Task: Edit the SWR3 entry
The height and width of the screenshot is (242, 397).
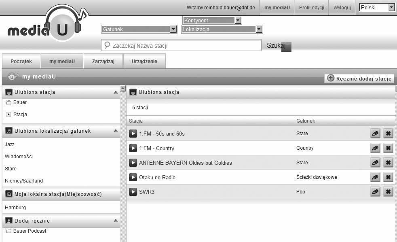Action: [x=375, y=192]
